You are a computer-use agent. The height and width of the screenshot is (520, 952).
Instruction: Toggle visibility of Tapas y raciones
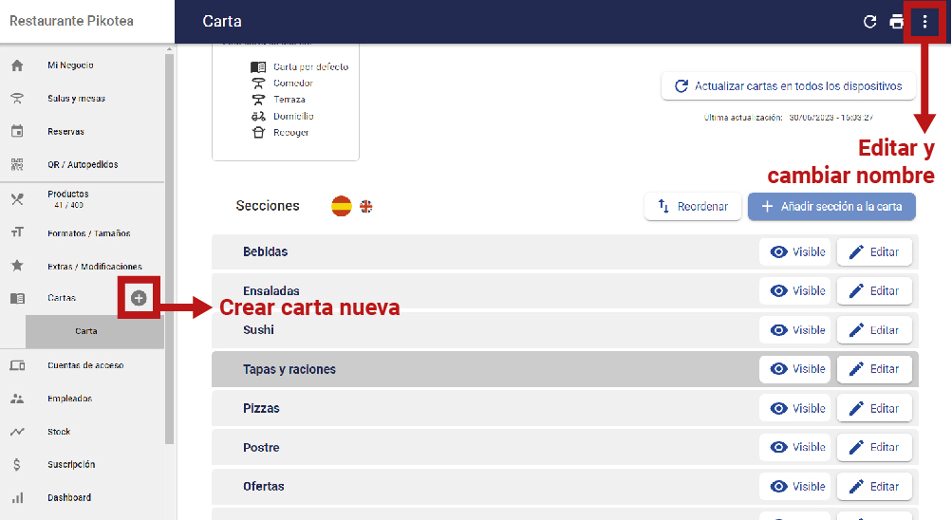[x=794, y=369]
